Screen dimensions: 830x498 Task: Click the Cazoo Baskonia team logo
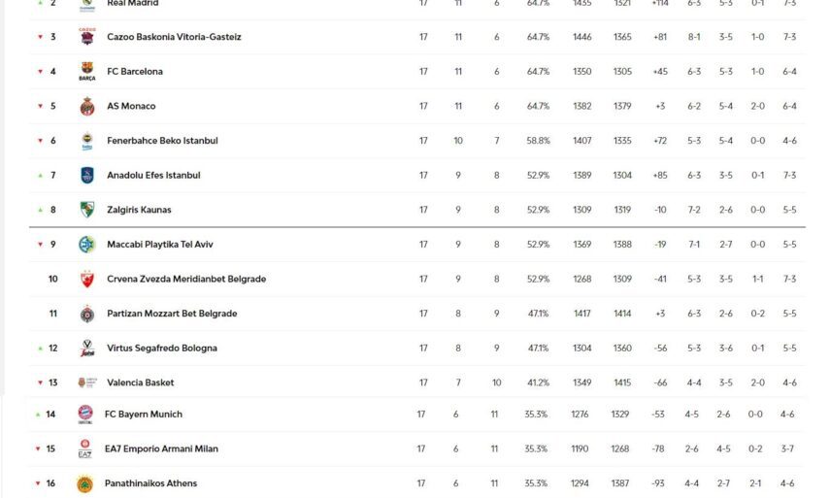point(87,37)
